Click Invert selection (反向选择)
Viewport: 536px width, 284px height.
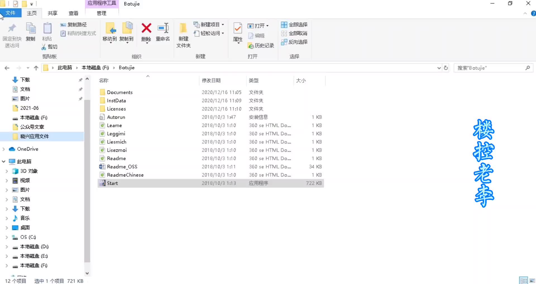(x=294, y=42)
